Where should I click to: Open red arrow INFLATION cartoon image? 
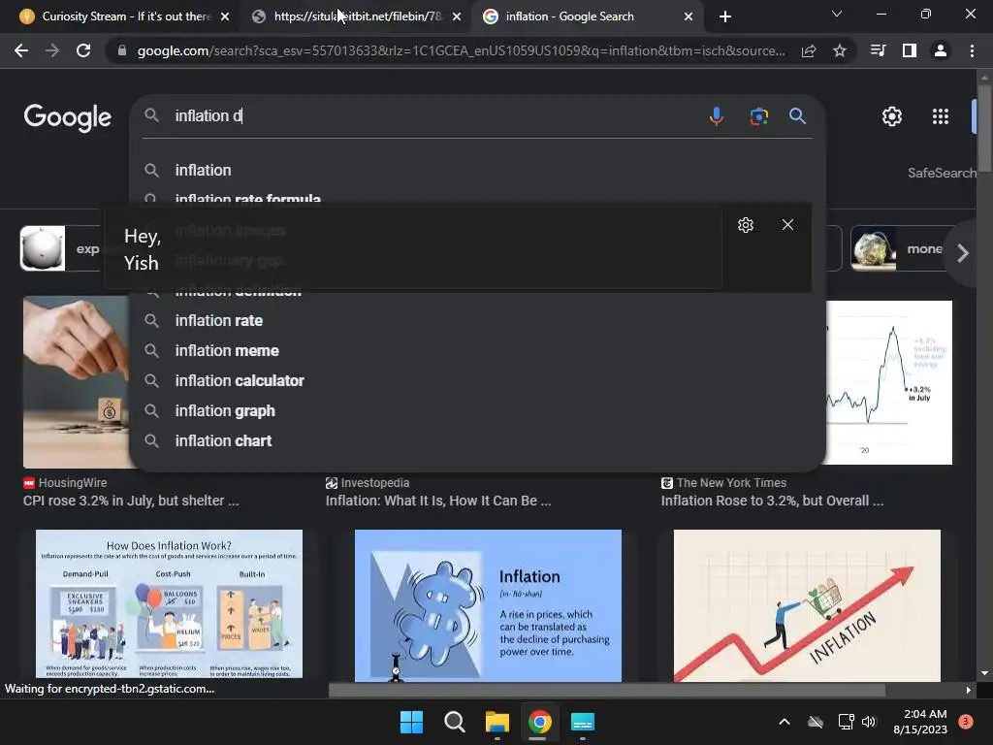pyautogui.click(x=807, y=605)
